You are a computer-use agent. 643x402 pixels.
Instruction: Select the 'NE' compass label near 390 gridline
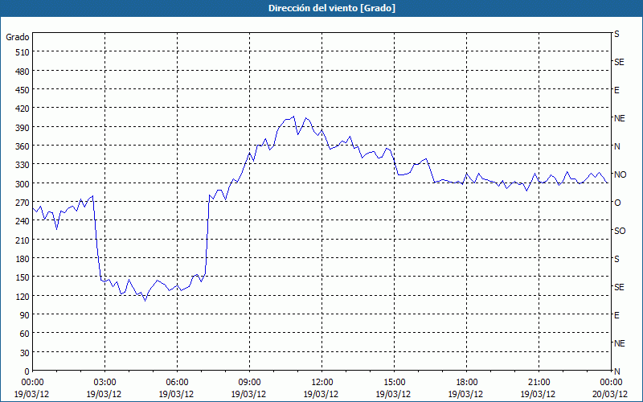620,118
